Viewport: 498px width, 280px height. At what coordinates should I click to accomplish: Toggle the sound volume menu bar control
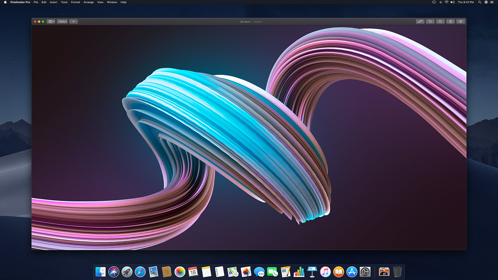click(452, 2)
